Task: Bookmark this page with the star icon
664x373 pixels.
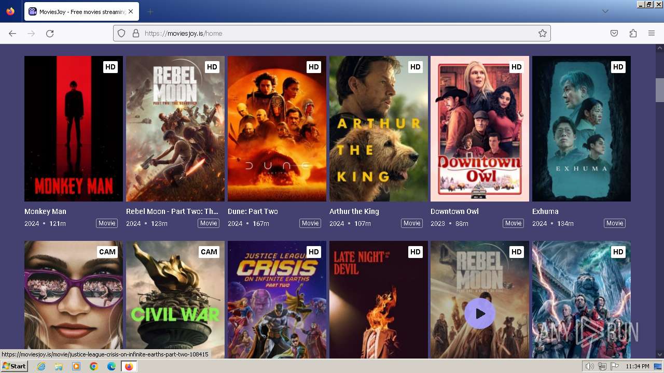Action: [x=543, y=33]
